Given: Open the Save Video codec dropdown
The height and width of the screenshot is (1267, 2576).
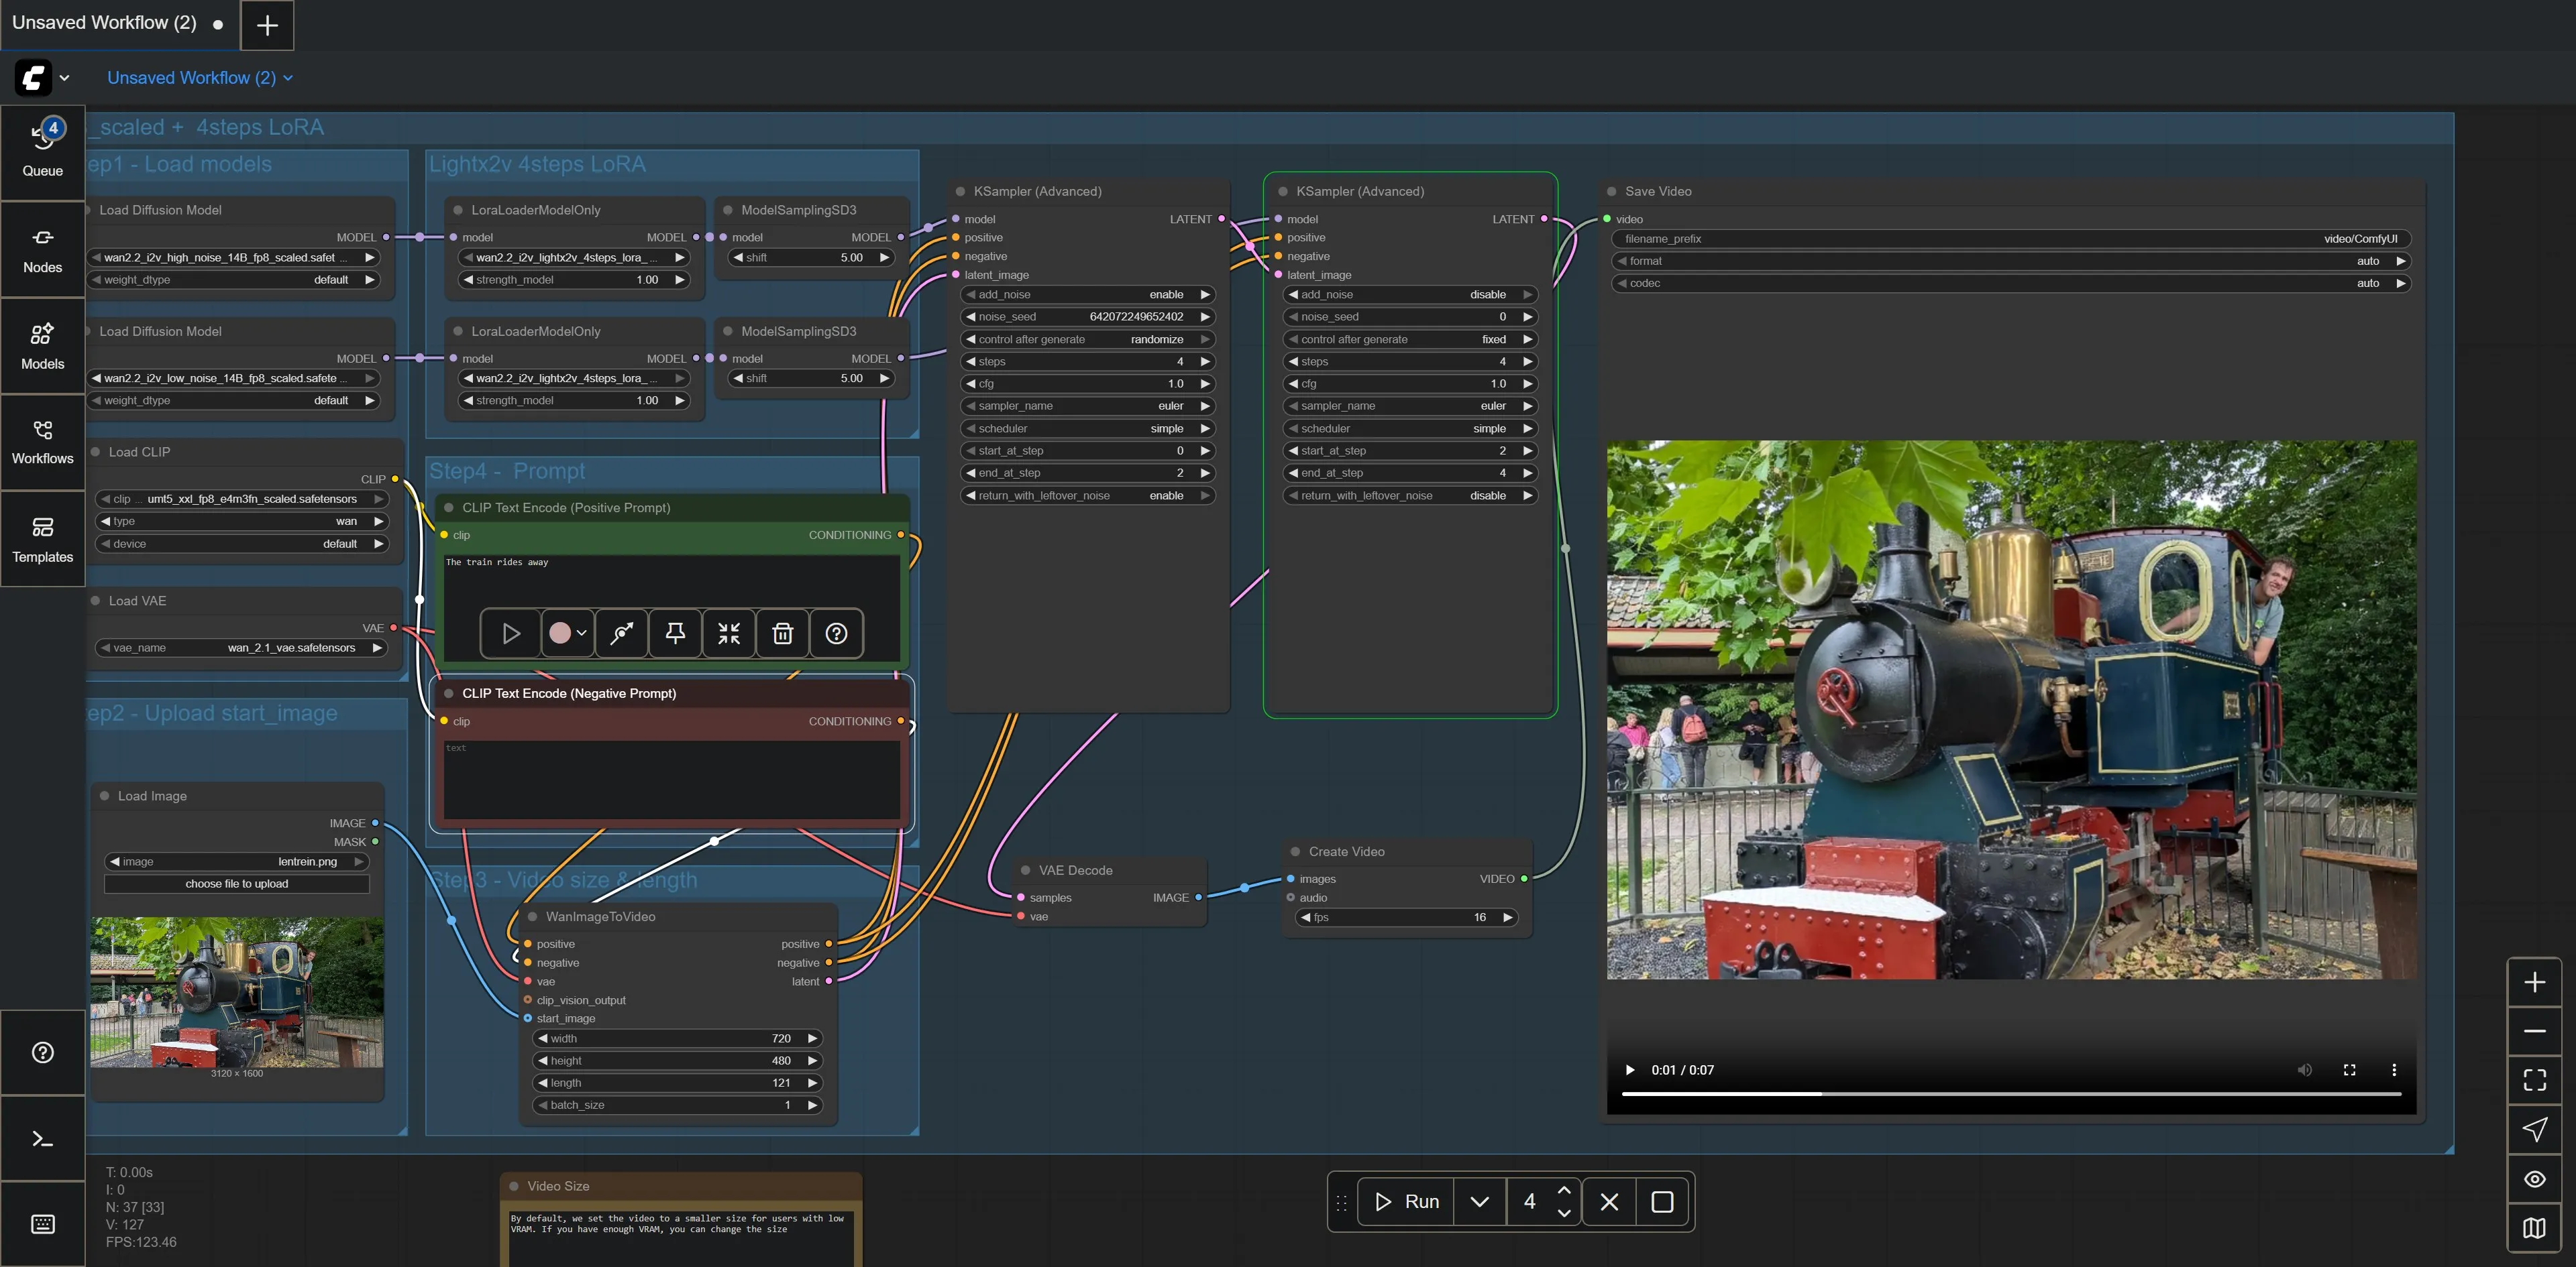Looking at the screenshot, I should coord(2011,283).
